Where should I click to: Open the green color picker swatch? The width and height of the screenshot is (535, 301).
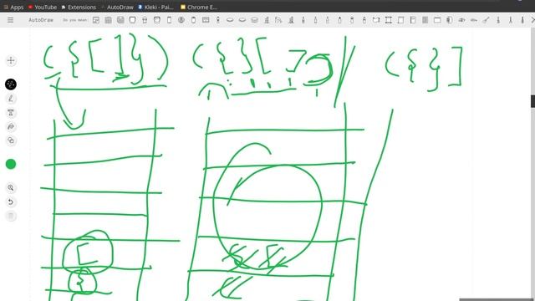click(x=11, y=164)
